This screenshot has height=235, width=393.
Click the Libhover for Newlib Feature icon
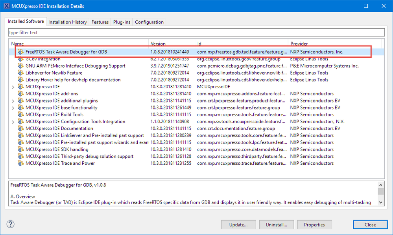click(x=20, y=73)
